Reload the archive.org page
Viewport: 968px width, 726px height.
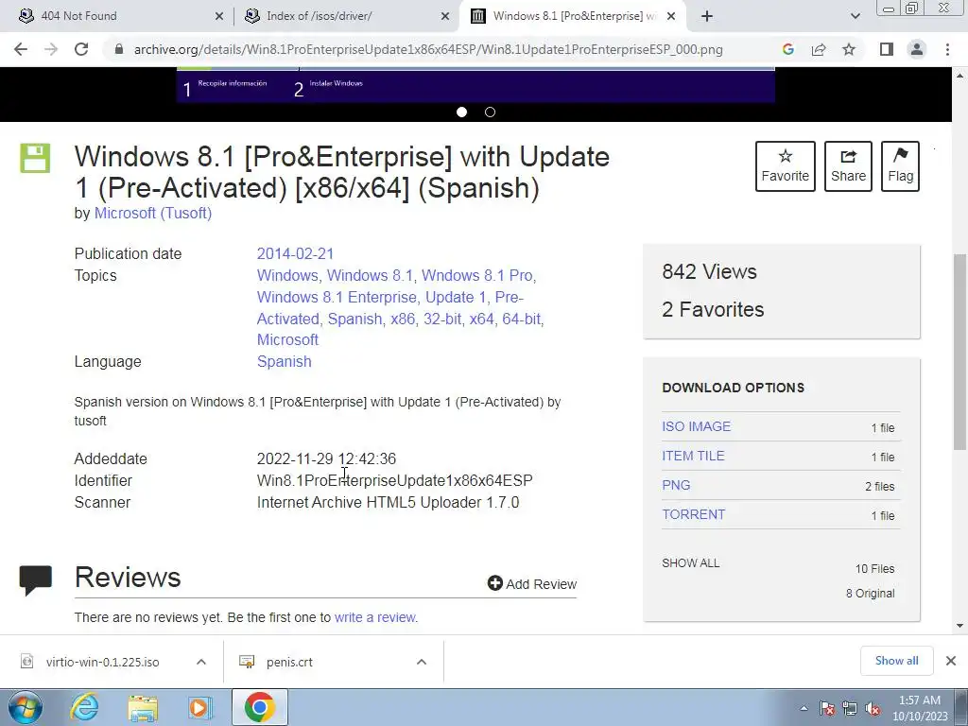click(81, 49)
